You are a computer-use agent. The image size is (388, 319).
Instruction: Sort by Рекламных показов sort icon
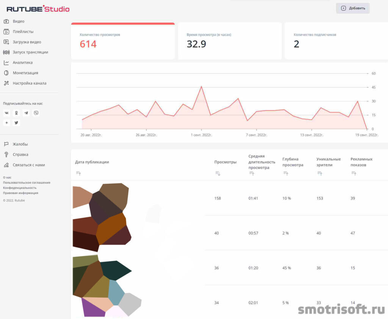click(354, 173)
